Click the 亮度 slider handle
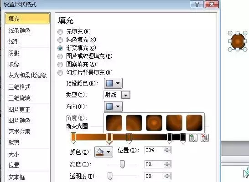Viewport: 249px width, 182px height. coord(122,164)
